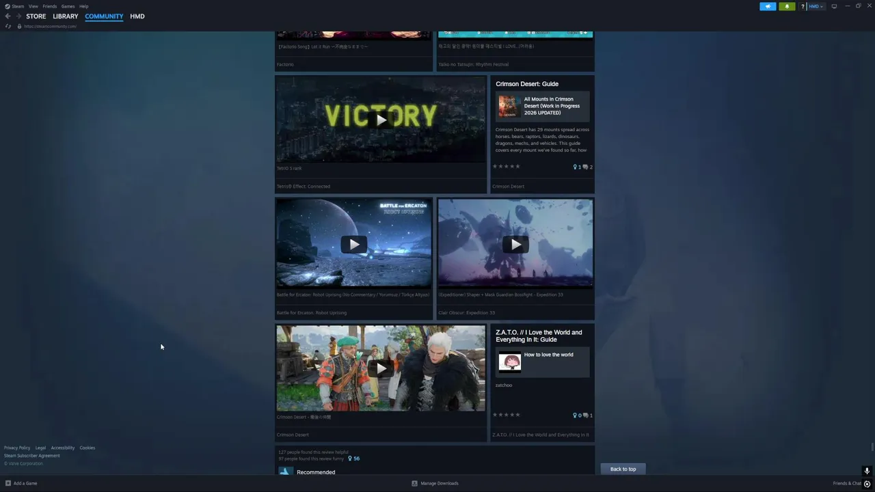Play the Crimson Desert village video
This screenshot has height=492, width=875.
pos(381,368)
